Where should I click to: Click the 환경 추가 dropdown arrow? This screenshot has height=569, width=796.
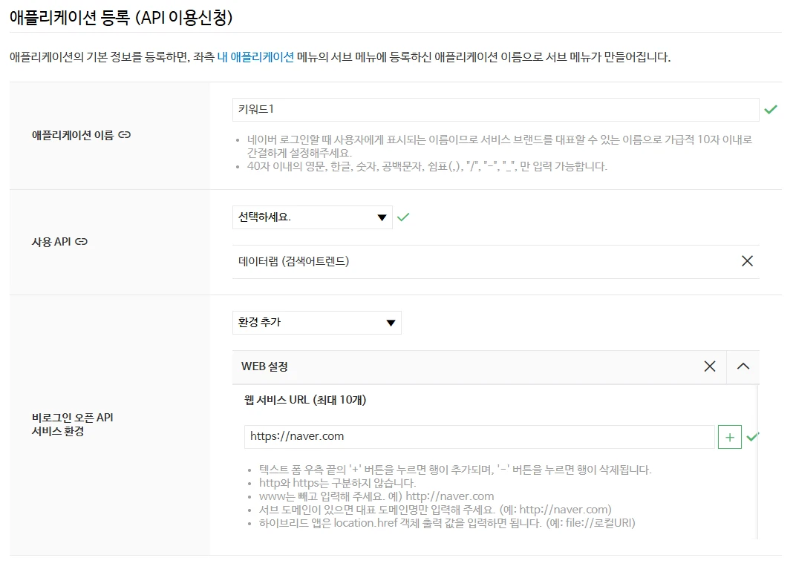point(391,323)
